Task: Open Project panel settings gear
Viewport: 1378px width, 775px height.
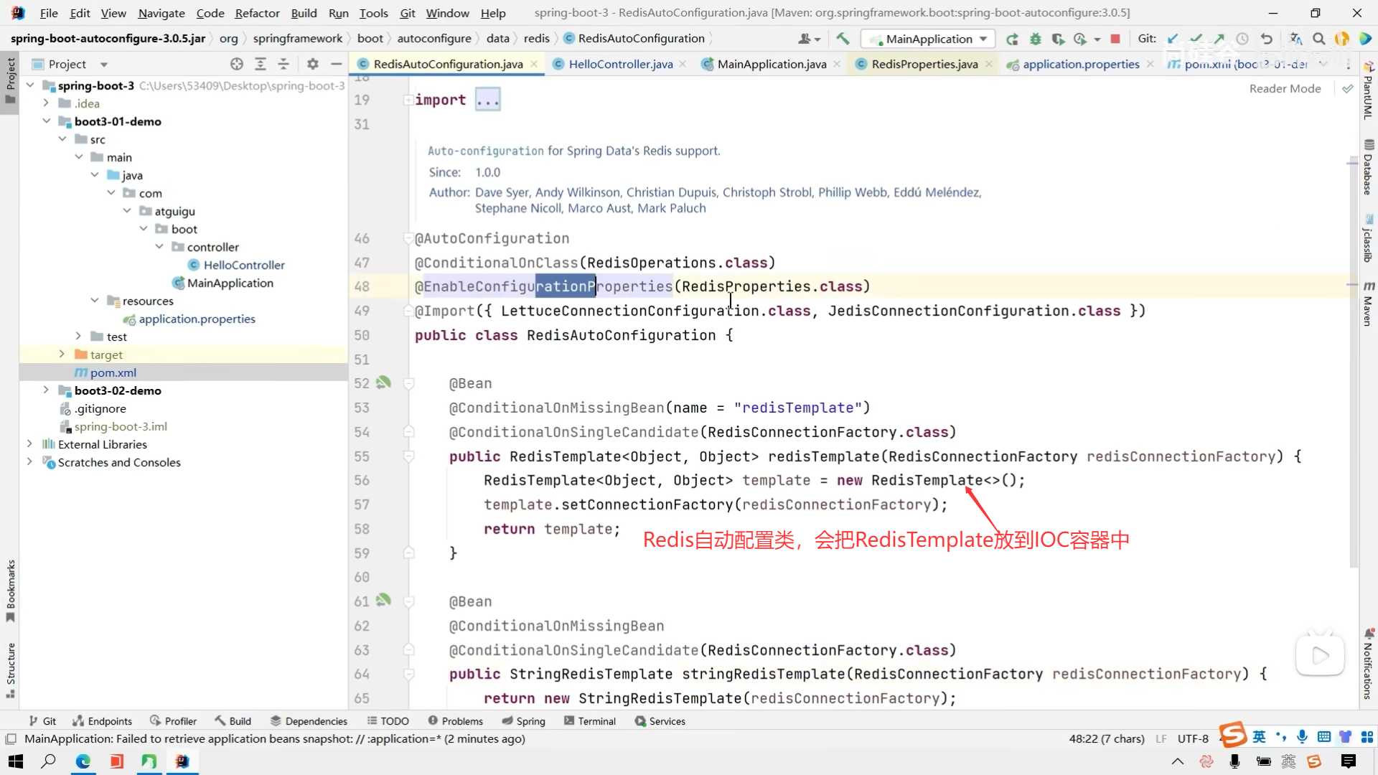Action: pyautogui.click(x=312, y=64)
